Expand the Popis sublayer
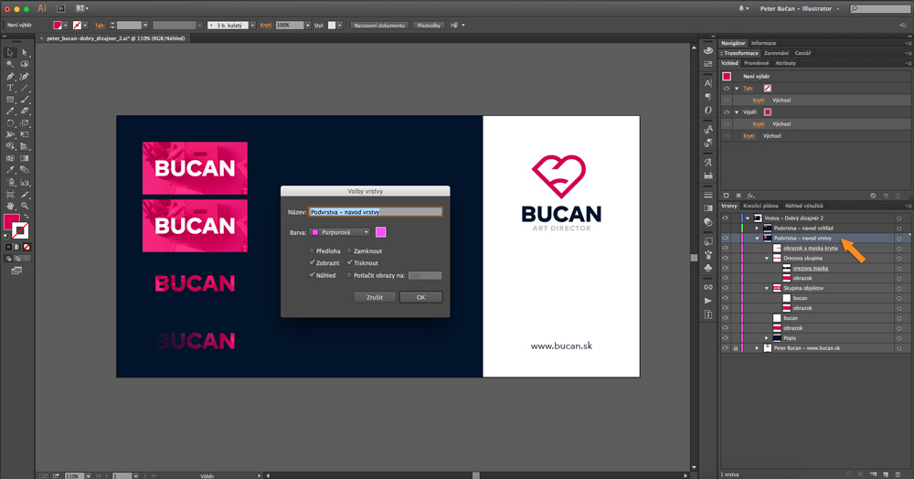The image size is (914, 479). coord(767,338)
